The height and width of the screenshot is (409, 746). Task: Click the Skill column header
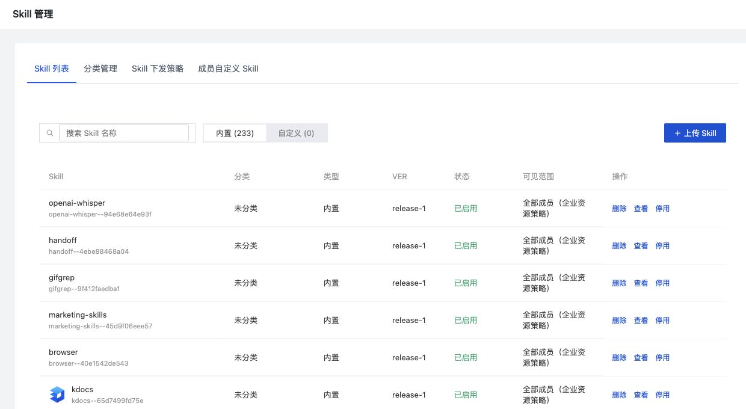click(x=56, y=177)
